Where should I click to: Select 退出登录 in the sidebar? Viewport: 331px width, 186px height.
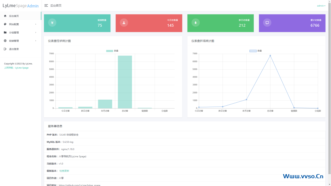14,49
